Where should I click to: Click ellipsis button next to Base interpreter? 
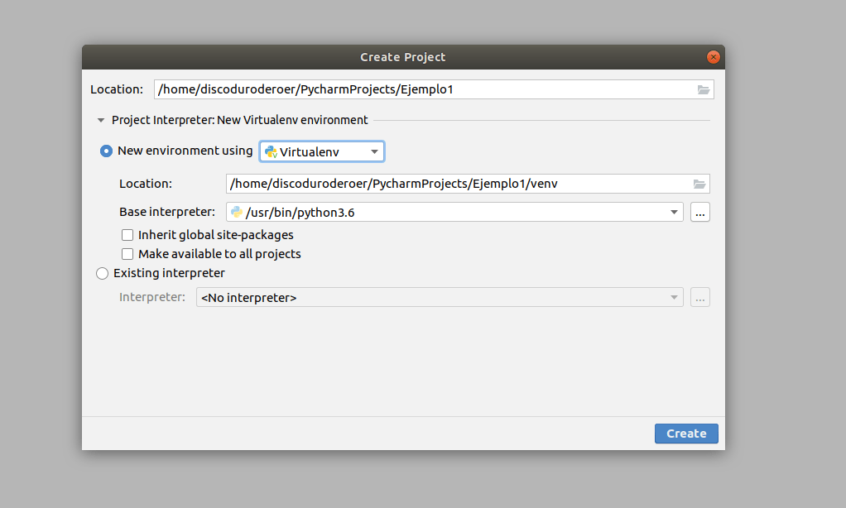699,212
